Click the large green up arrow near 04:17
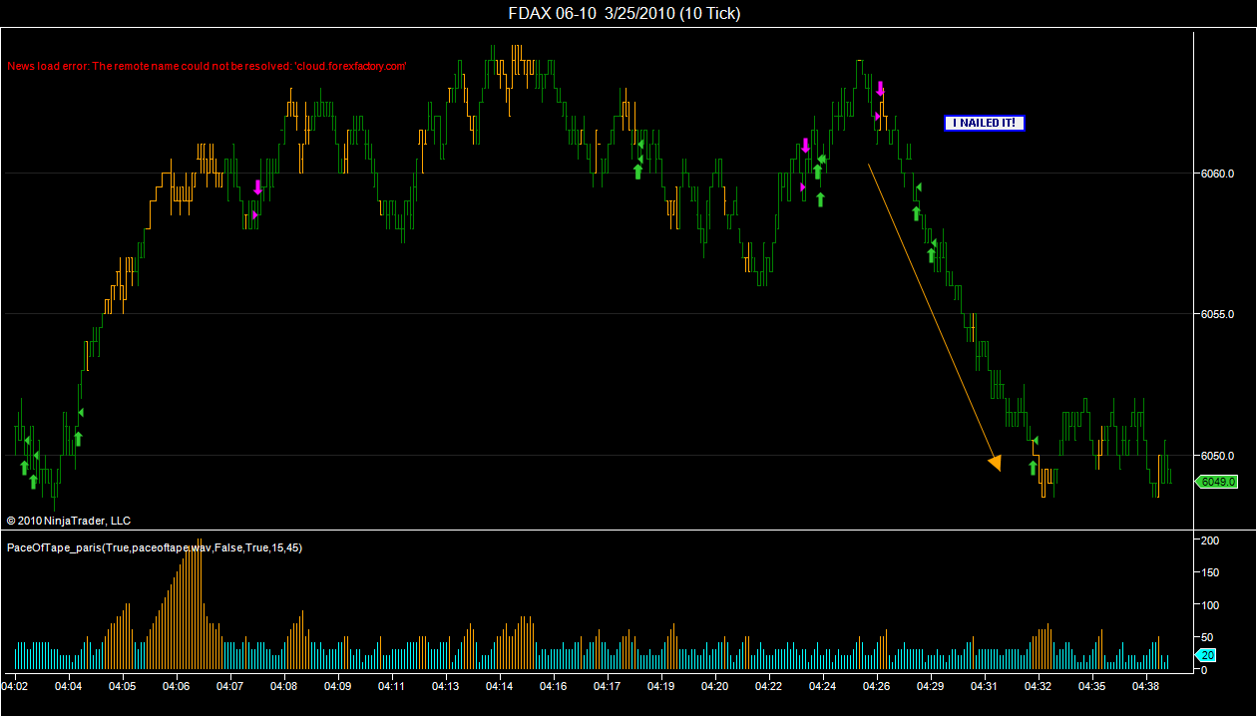The height and width of the screenshot is (717, 1257). 637,172
